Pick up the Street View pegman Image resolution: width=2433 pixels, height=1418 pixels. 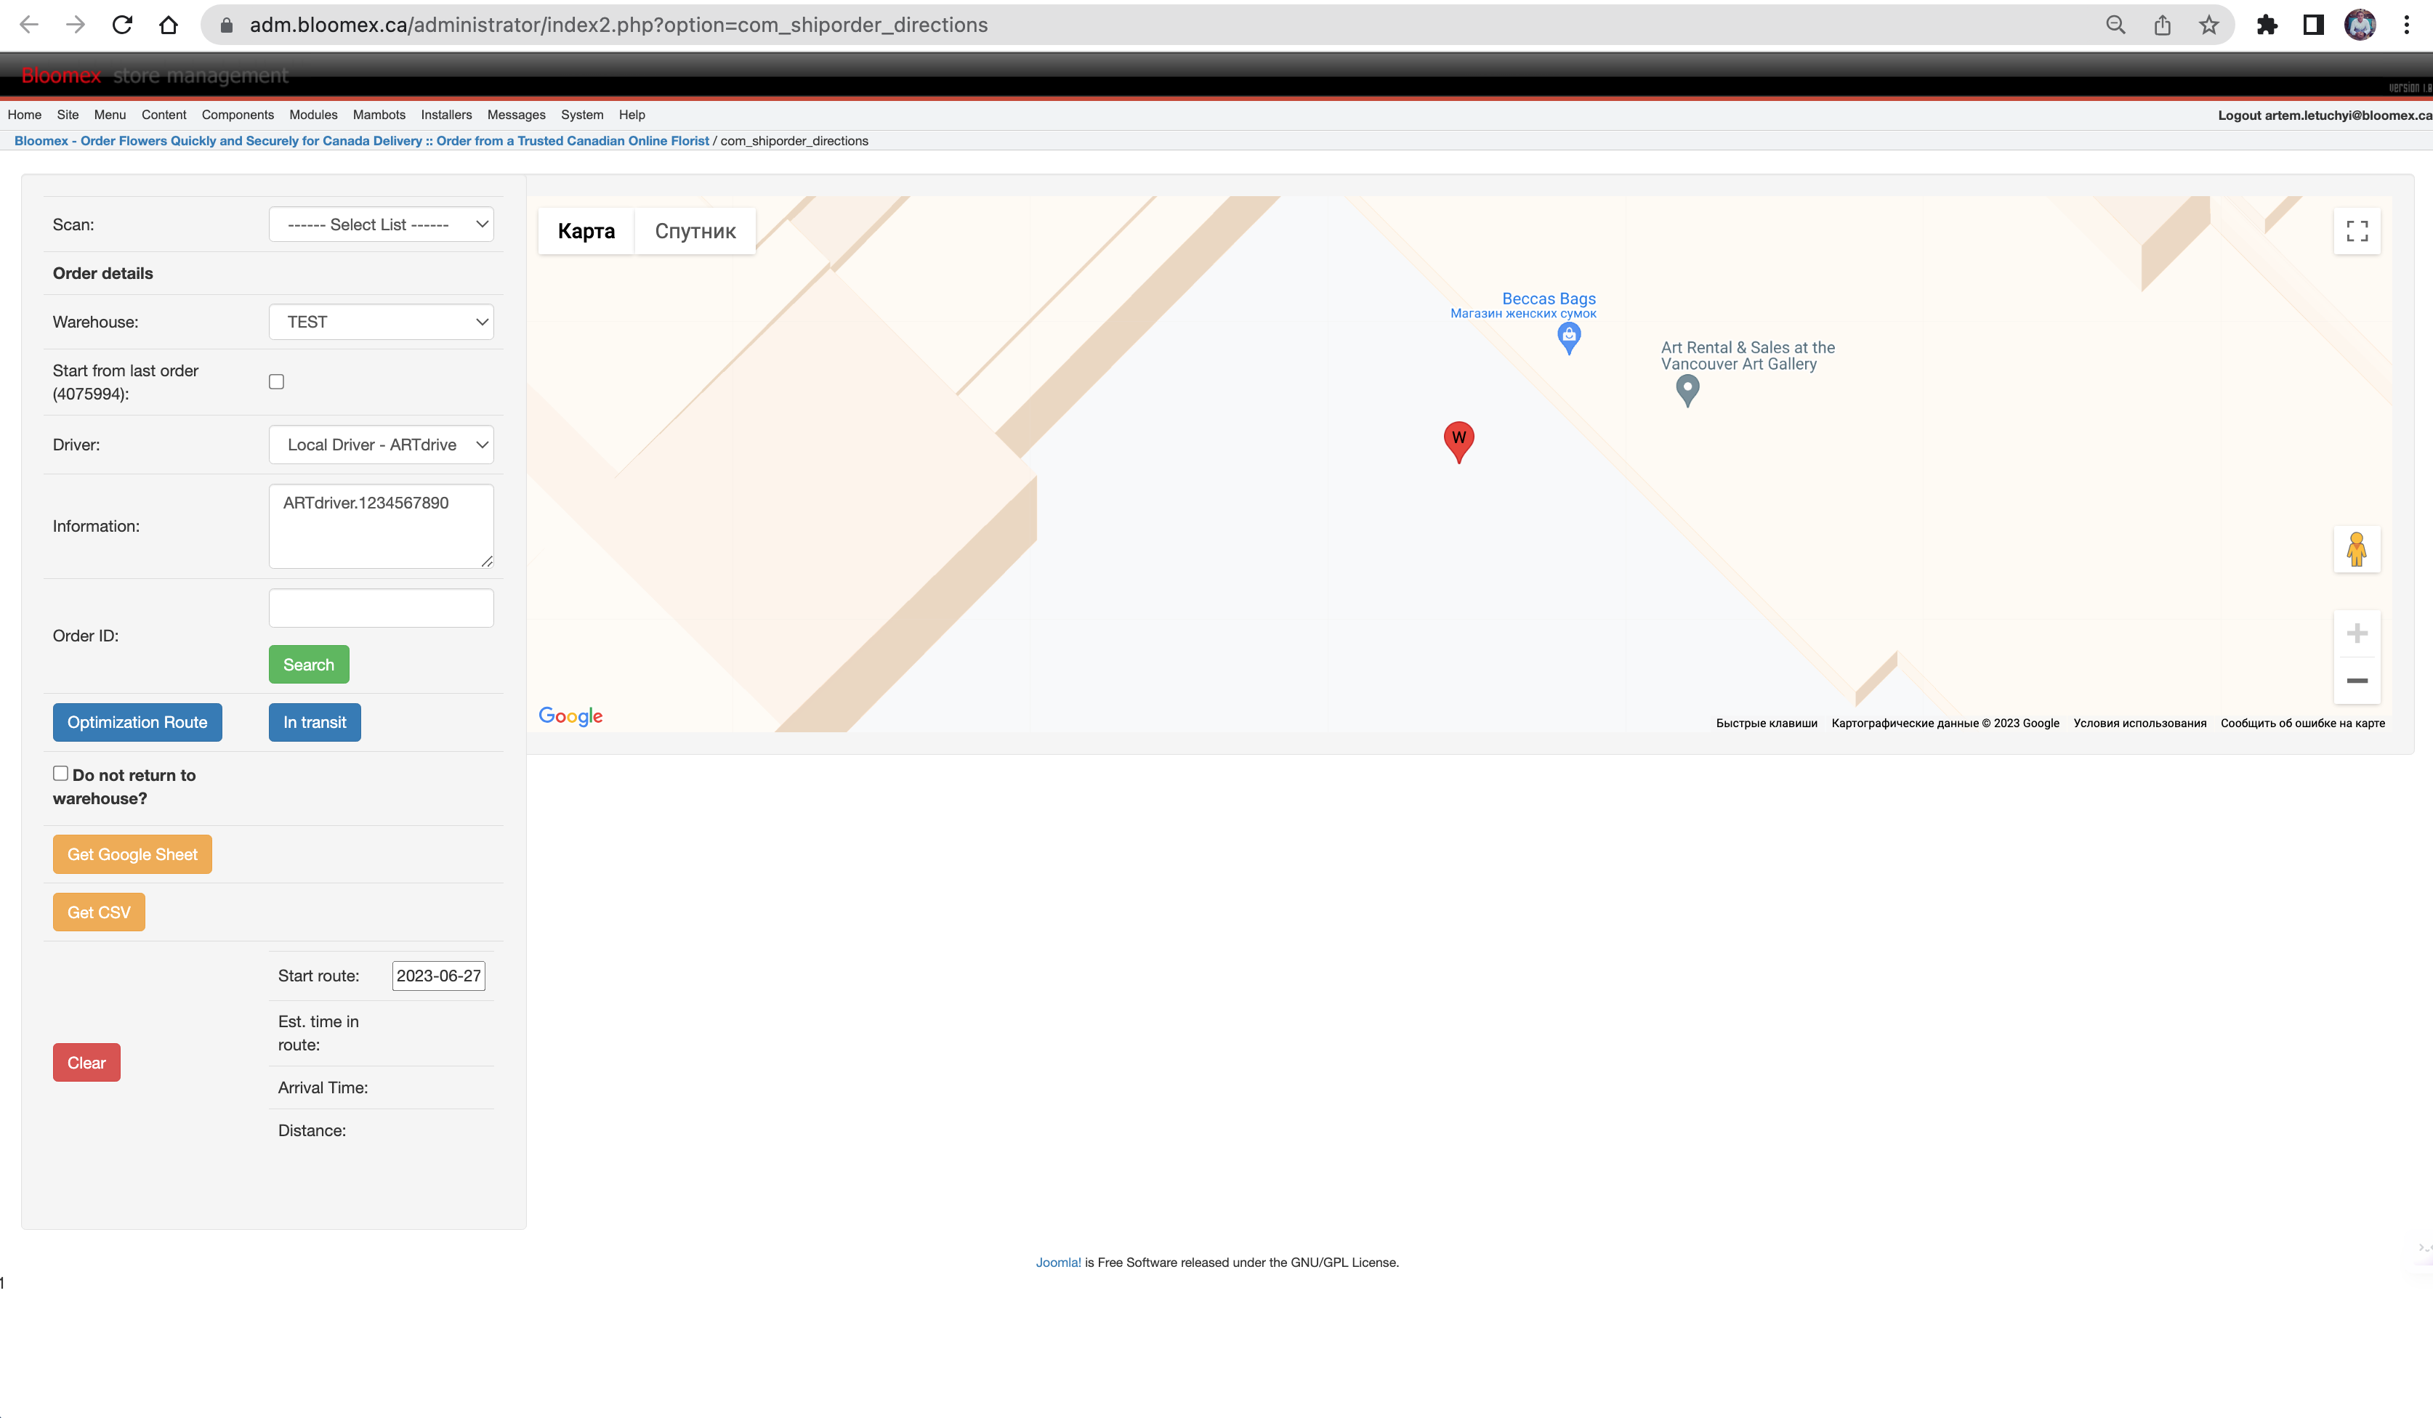pyautogui.click(x=2357, y=549)
